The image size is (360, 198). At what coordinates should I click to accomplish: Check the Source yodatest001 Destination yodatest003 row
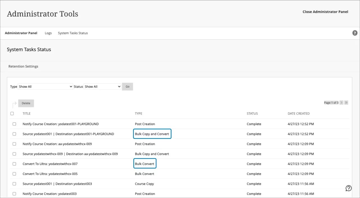14,184
